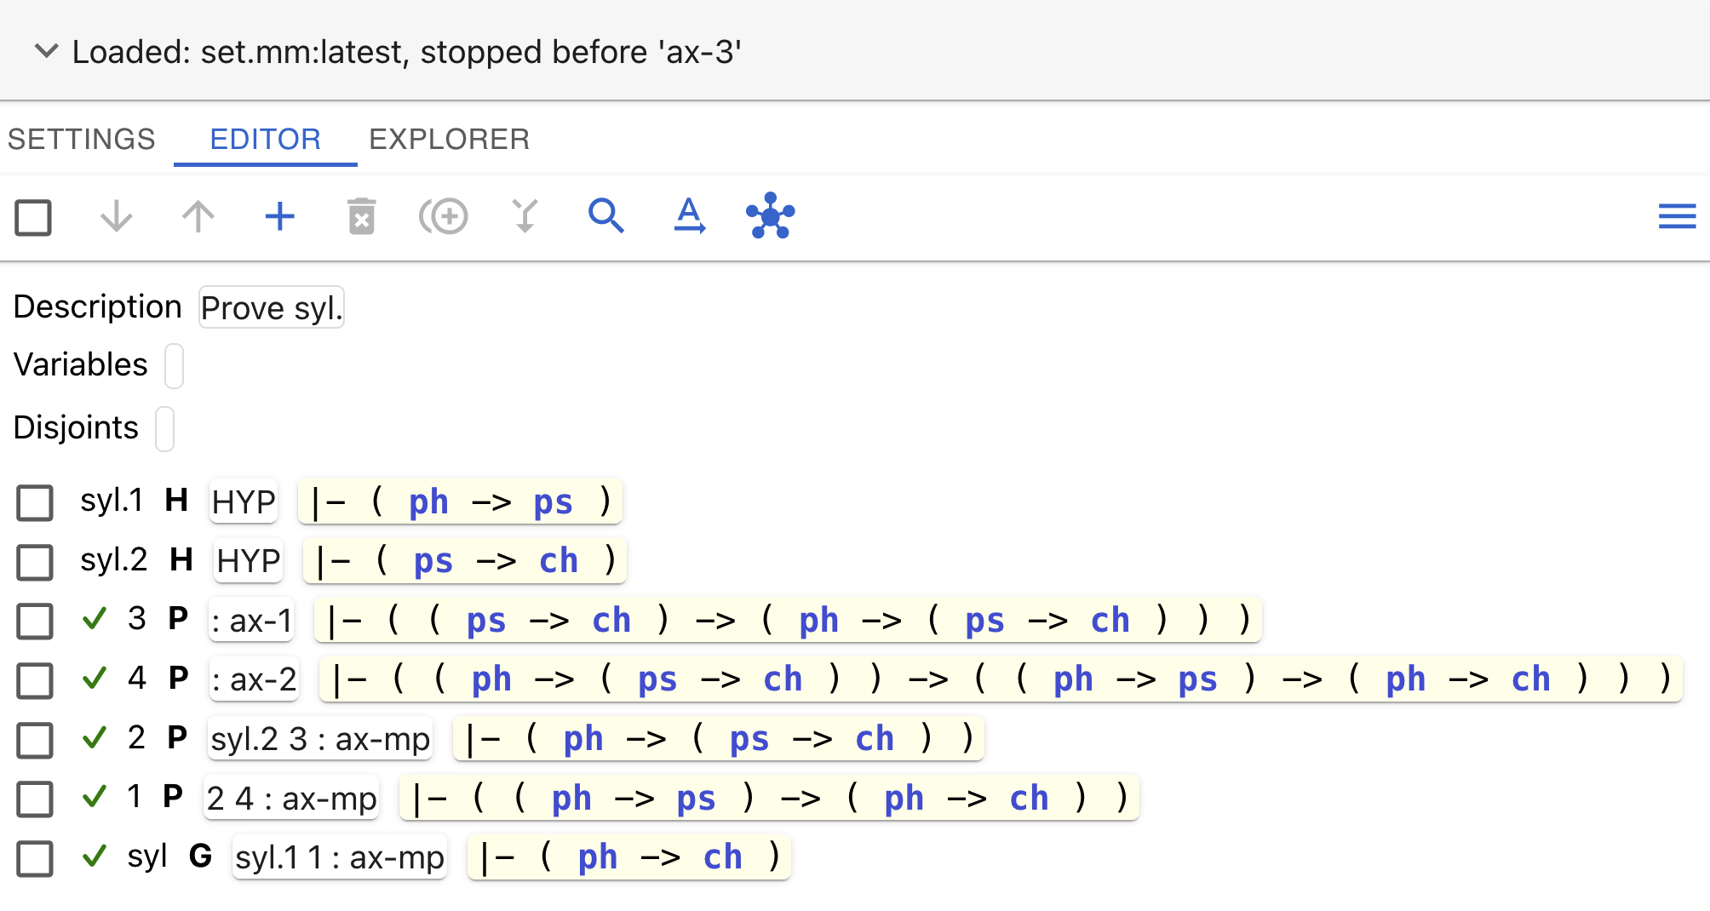Screen dimensions: 1710x911
Task: Click the substitution letter A icon
Action: tap(689, 216)
